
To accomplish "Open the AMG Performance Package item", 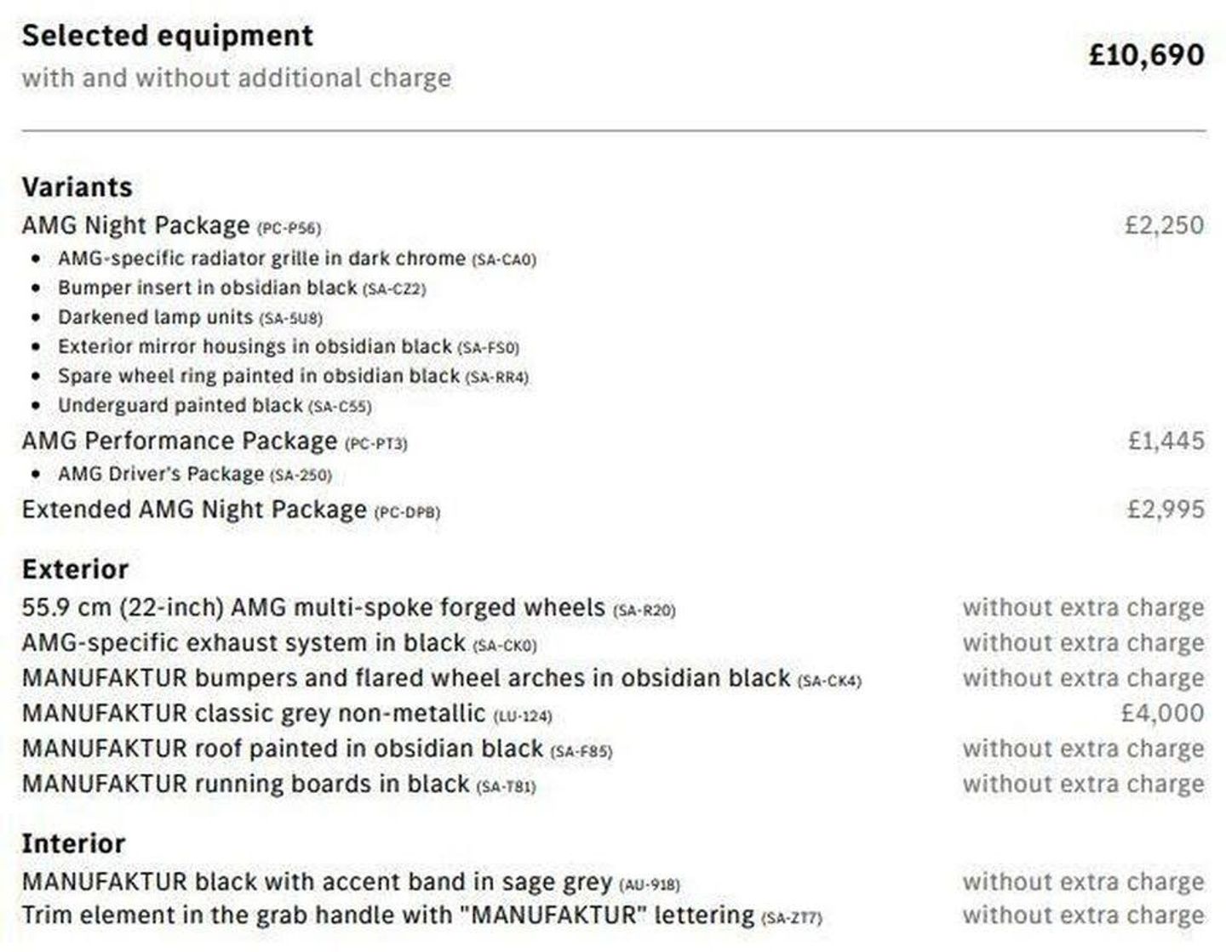I will click(x=180, y=441).
